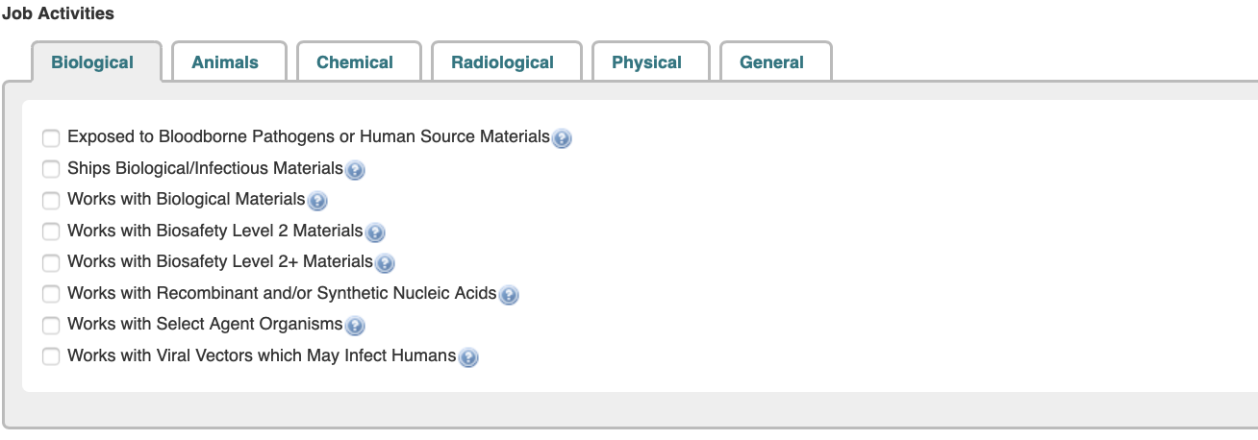This screenshot has height=440, width=1258.
Task: Show help for Works with Biological Materials
Action: tap(317, 201)
